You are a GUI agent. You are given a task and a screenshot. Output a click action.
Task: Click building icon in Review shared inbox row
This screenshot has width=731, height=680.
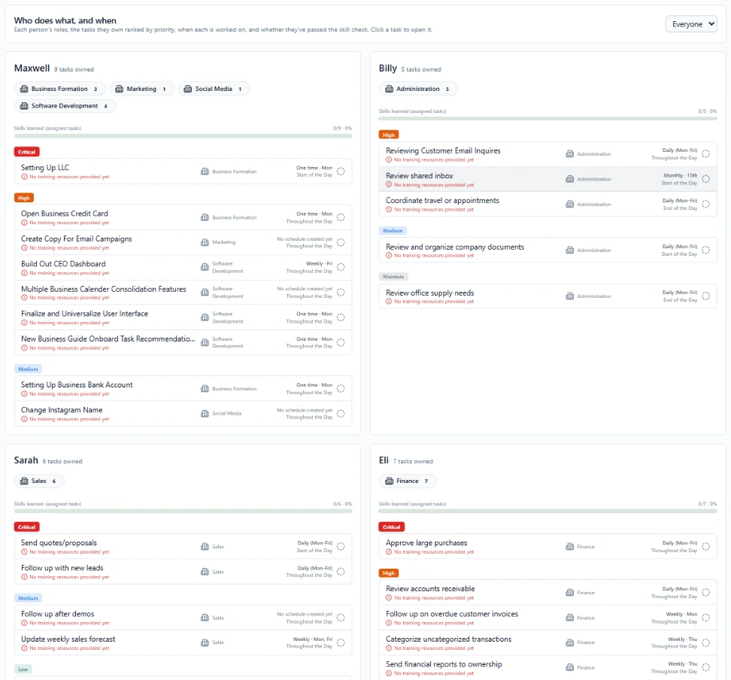tap(570, 179)
